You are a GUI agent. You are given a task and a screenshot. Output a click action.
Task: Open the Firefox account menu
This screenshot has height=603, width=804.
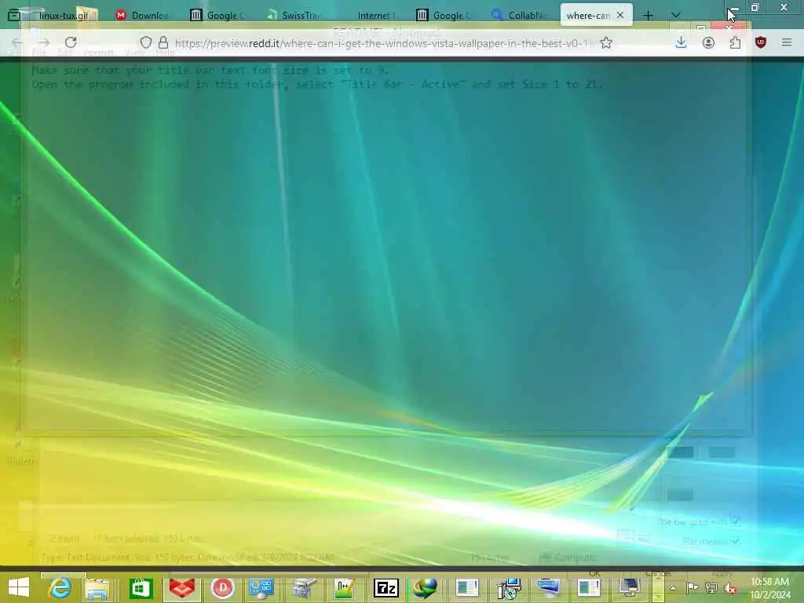[709, 42]
